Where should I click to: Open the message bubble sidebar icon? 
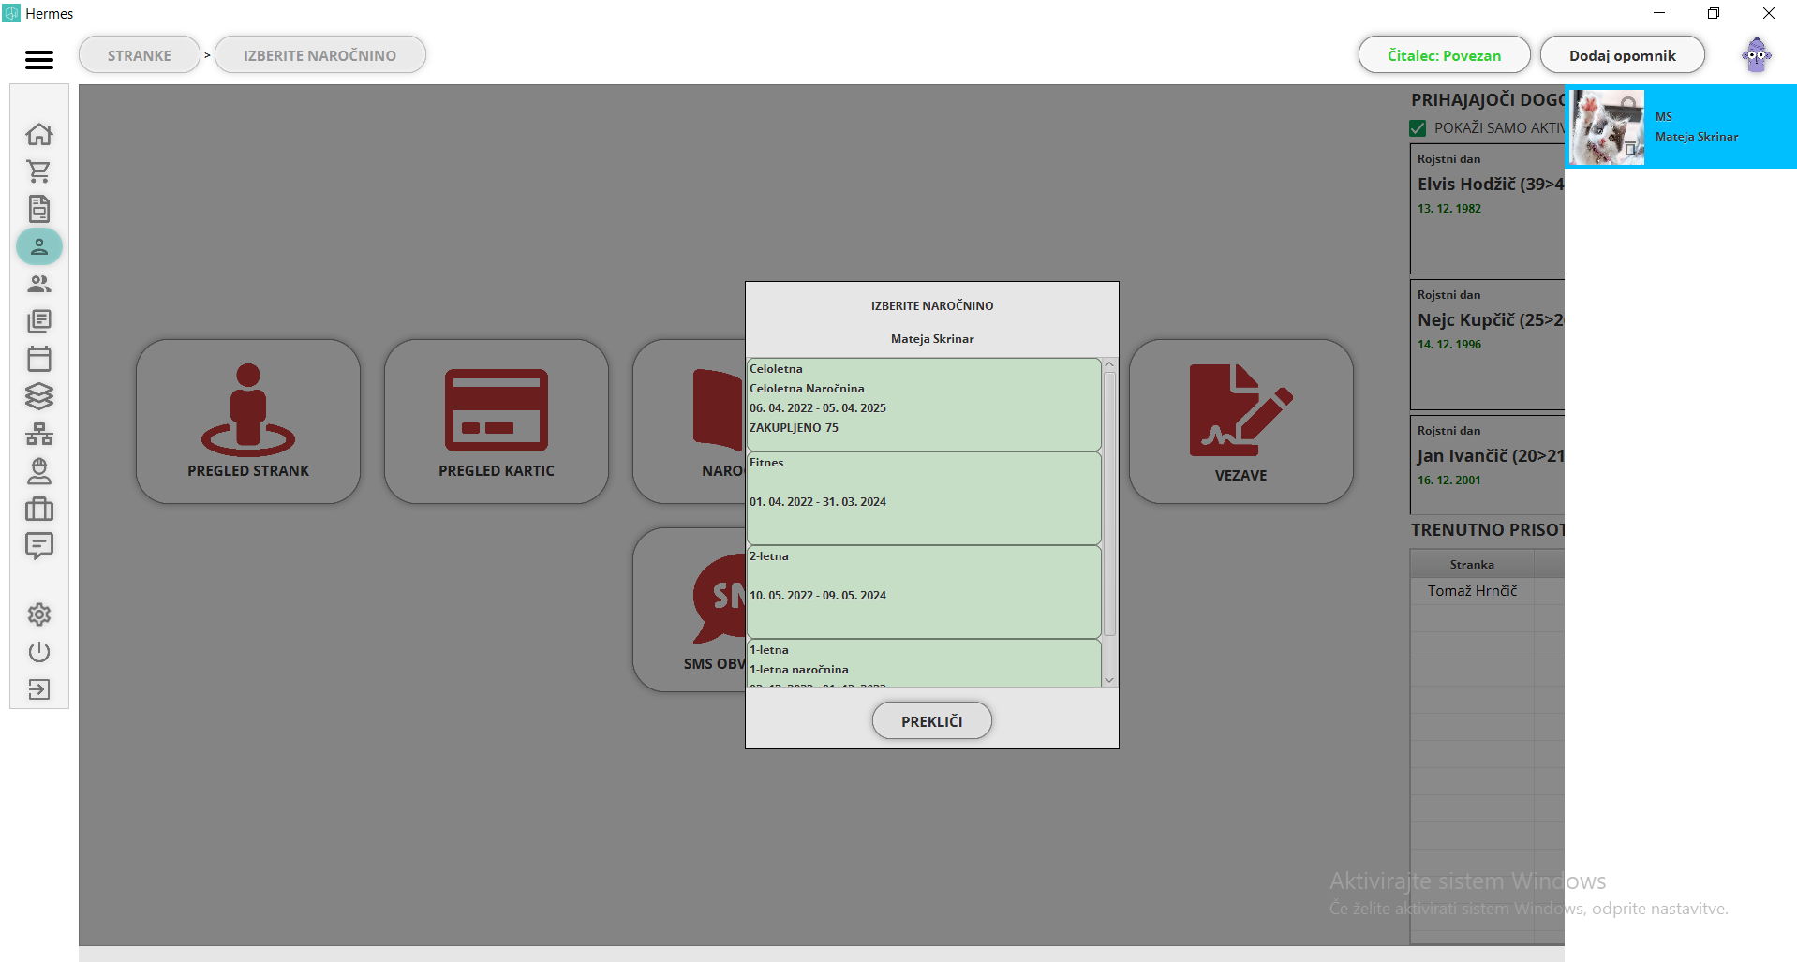click(39, 546)
